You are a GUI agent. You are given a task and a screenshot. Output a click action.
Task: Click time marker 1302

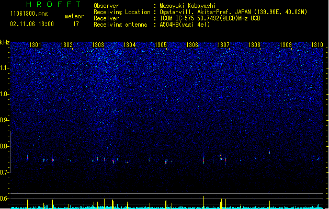[x=66, y=44]
